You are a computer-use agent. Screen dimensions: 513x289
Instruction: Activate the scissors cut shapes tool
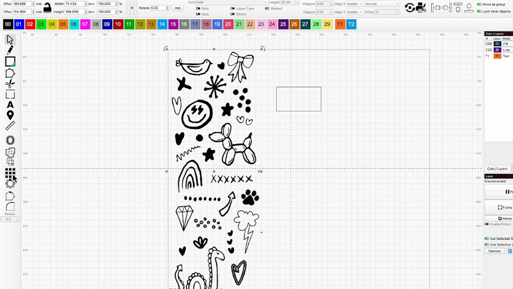(x=10, y=84)
